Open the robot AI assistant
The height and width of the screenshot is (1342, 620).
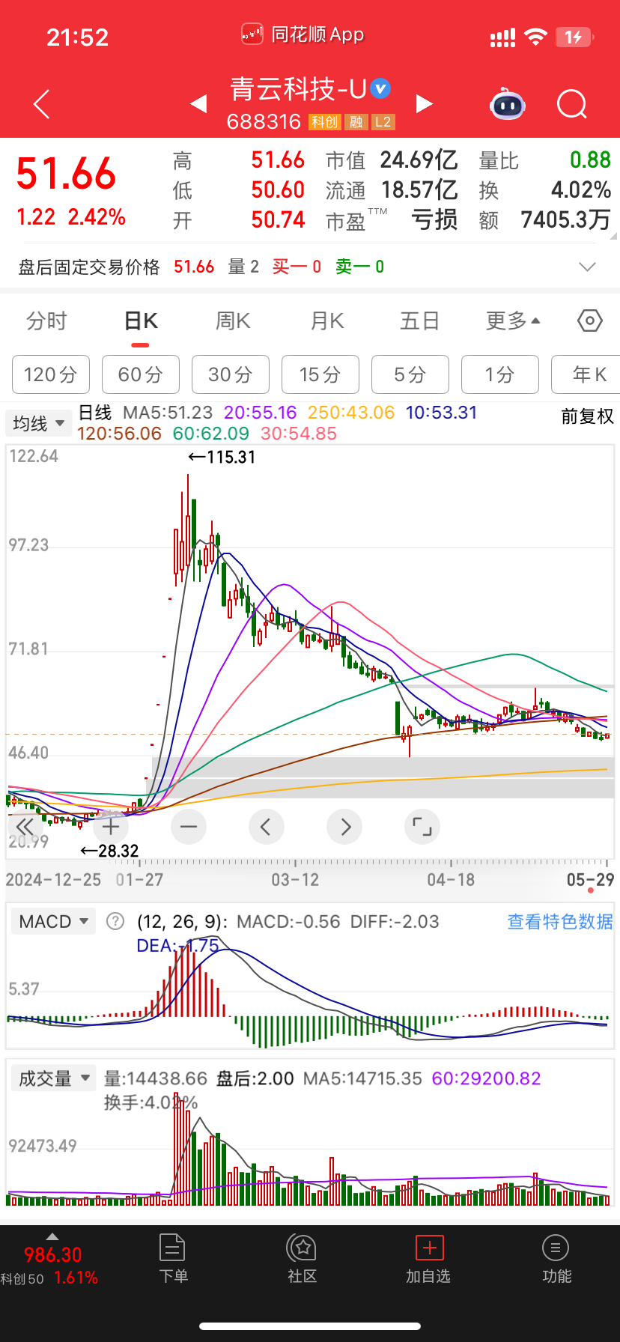[x=508, y=105]
